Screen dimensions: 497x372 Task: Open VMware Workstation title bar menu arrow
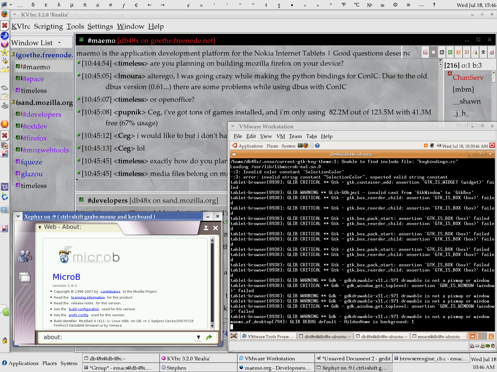(233, 126)
